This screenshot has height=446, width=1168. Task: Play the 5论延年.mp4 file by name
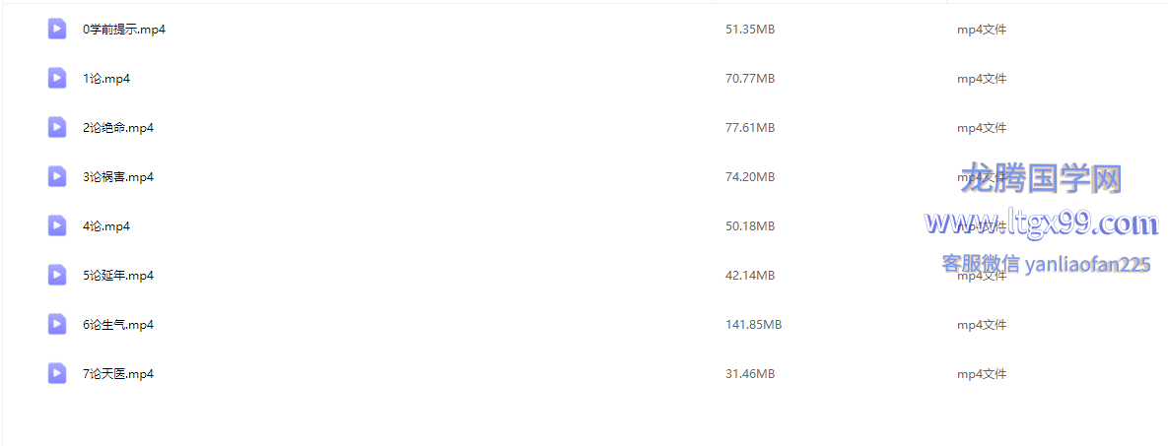(118, 276)
